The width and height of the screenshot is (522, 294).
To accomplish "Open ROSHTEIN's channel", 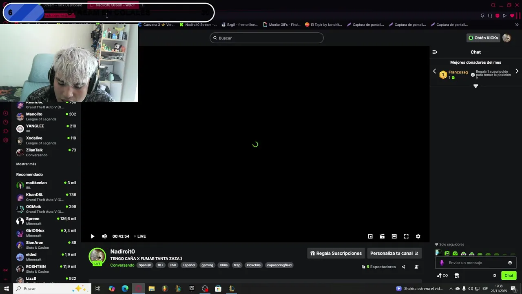I will [46, 269].
